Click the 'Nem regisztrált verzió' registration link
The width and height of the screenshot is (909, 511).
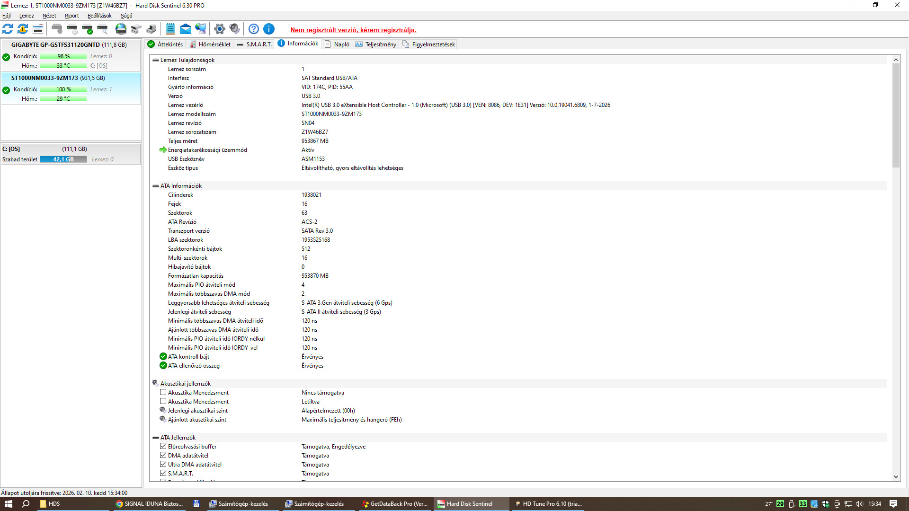pyautogui.click(x=353, y=30)
